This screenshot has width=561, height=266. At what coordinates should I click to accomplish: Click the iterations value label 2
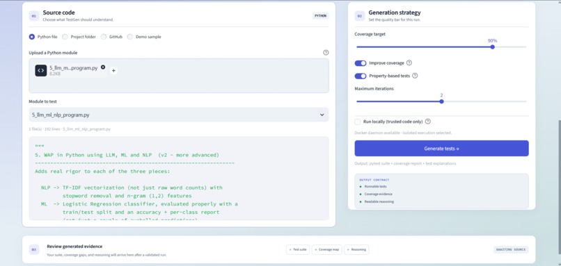441,95
